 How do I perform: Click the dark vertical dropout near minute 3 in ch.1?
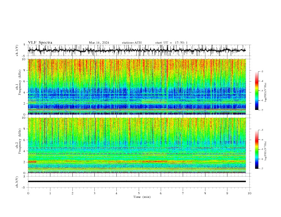[95, 87]
